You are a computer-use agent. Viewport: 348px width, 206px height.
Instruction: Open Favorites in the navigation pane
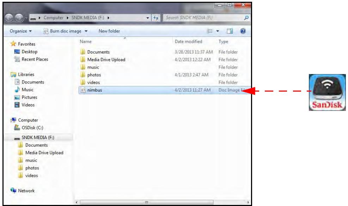click(26, 44)
